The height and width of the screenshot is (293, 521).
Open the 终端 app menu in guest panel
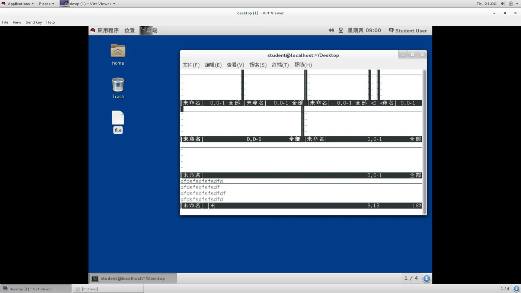[149, 30]
